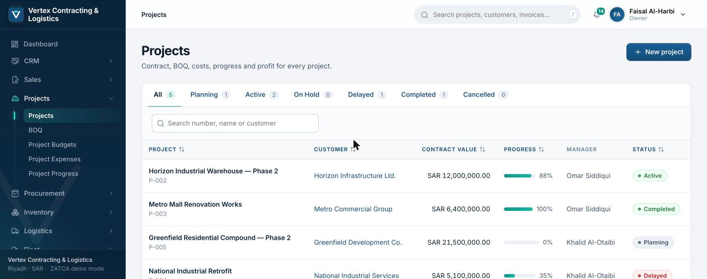Screen dimensions: 707x279
Task: Switch to the Planning tab
Action: (210, 95)
